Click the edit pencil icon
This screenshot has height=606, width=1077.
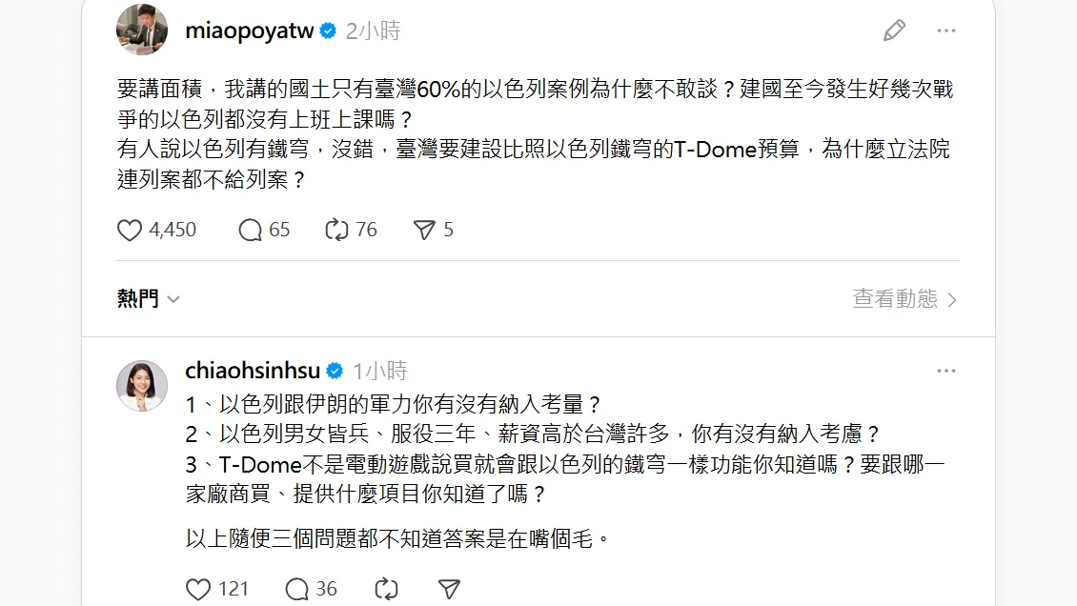click(x=894, y=30)
